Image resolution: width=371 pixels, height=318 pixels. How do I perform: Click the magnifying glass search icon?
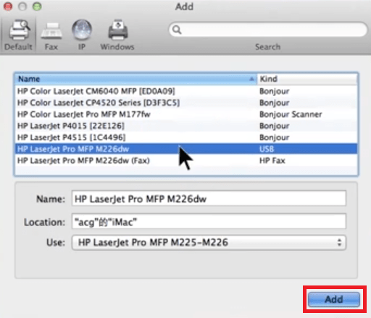177,30
